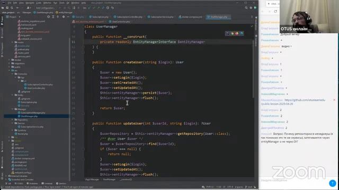Expand the docker folder
339x190 pixels.
point(10,60)
